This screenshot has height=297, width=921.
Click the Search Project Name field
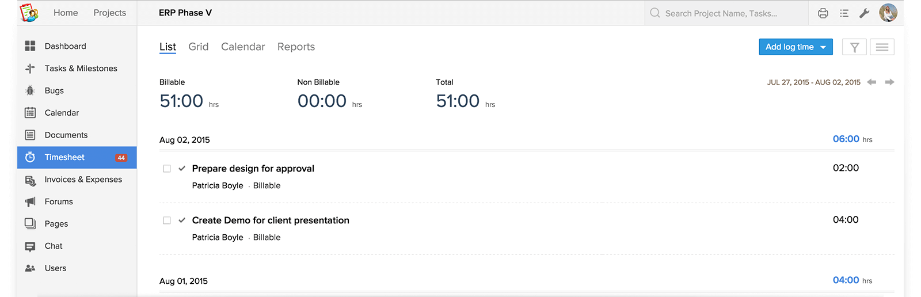[726, 13]
